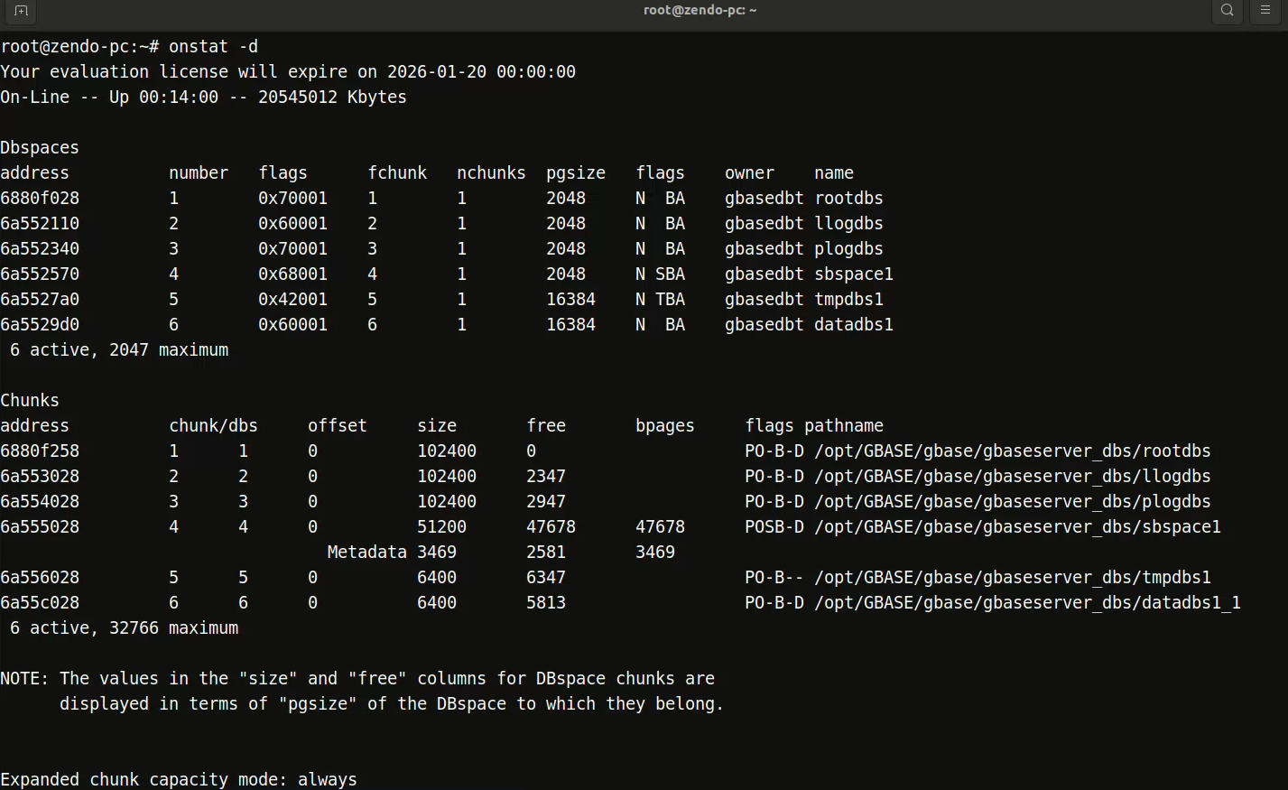Image resolution: width=1288 pixels, height=790 pixels.
Task: Click the 'N SBA' flags for sbspace1
Action: point(660,274)
